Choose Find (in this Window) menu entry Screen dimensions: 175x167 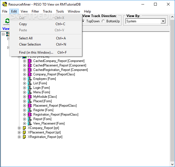coord(46,53)
